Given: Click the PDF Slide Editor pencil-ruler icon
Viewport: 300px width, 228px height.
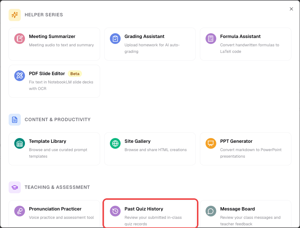Looking at the screenshot, I should coord(20,76).
